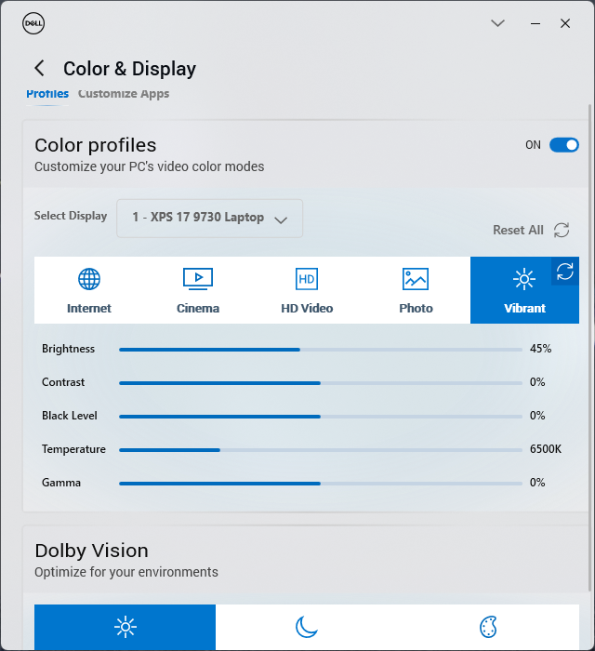Adjust the Temperature slider
The height and width of the screenshot is (651, 595).
coord(321,449)
